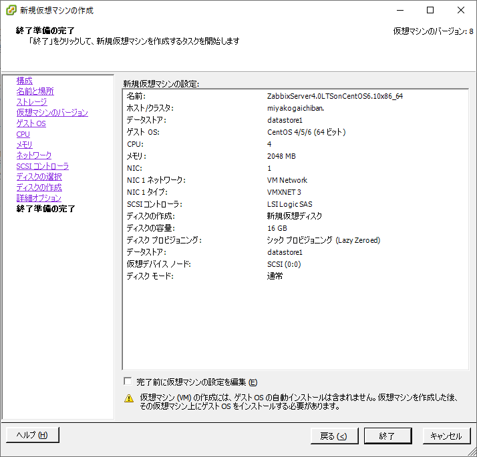Screen dimensions: 477x457
Task: Click the 戻る (<) button
Action: click(x=334, y=436)
